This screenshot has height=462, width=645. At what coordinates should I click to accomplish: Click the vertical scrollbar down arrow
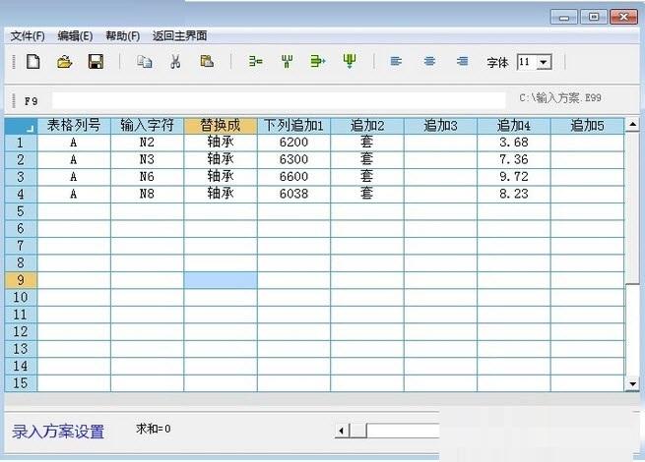pos(633,383)
